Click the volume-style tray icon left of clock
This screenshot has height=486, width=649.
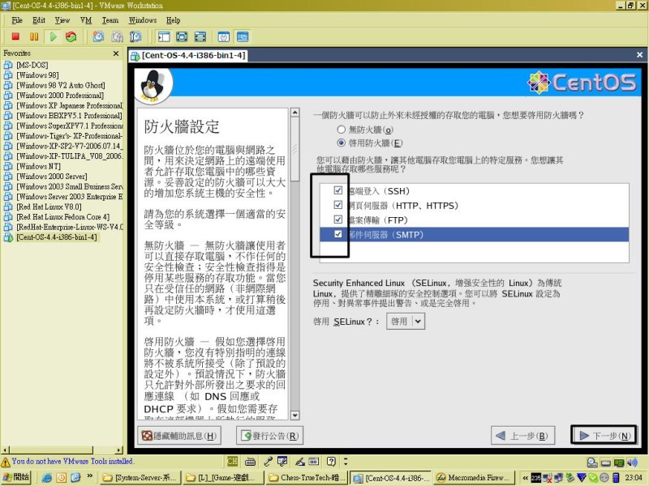(x=616, y=478)
